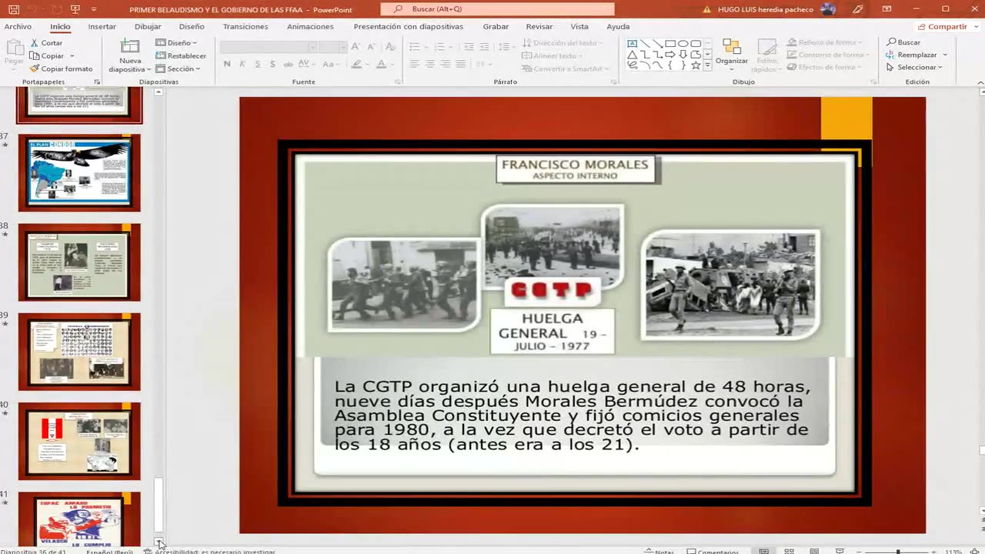
Task: Select slide 40 thumbnail with the Peruvian flag
Action: click(79, 441)
